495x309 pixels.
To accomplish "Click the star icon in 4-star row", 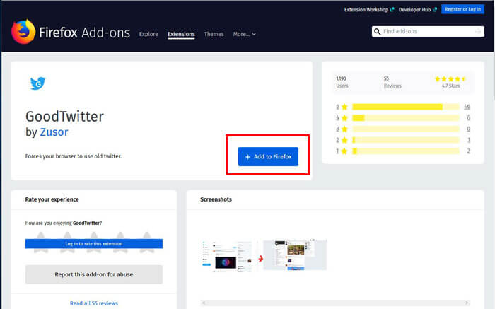I will coord(345,117).
